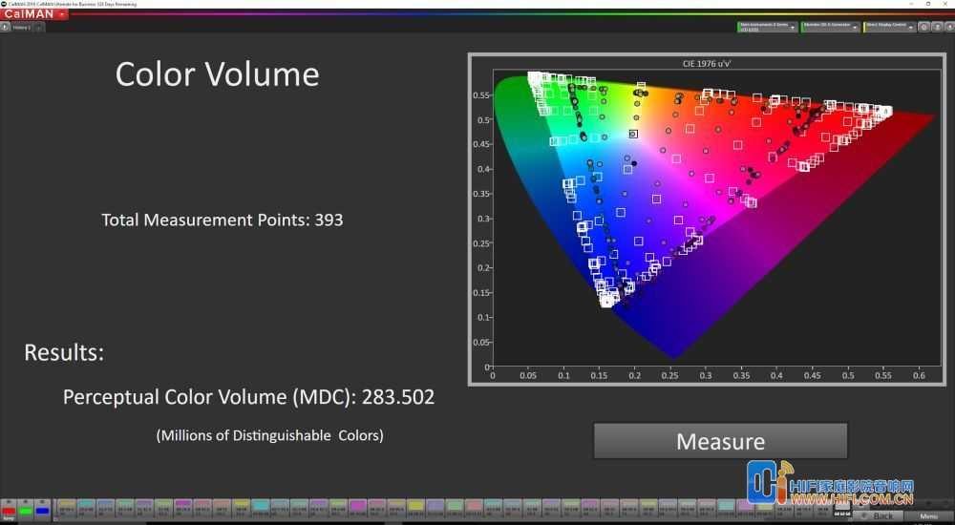955x525 pixels.
Task: Click the add tab button next to History 1
Action: click(38, 27)
